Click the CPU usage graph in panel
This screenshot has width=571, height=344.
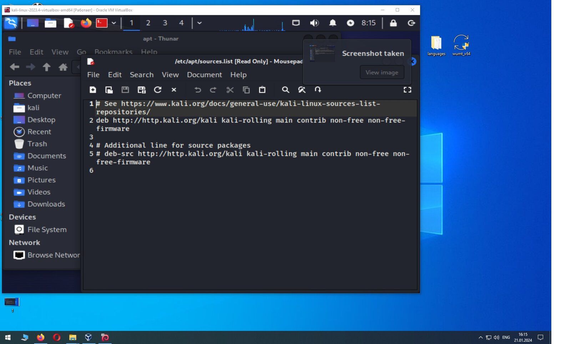[252, 24]
